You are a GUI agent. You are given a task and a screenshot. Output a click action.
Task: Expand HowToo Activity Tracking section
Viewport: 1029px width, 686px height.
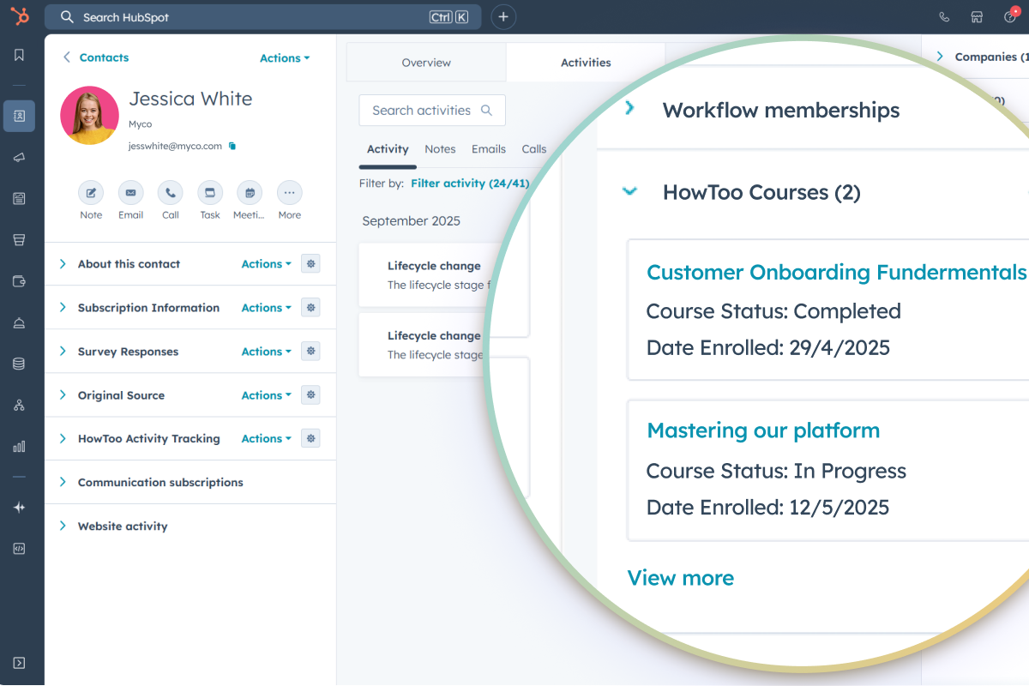coord(63,438)
